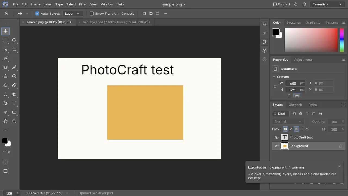Click the foreground color swatch in toolbar
Image resolution: width=348 pixels, height=196 pixels.
(x=5, y=141)
